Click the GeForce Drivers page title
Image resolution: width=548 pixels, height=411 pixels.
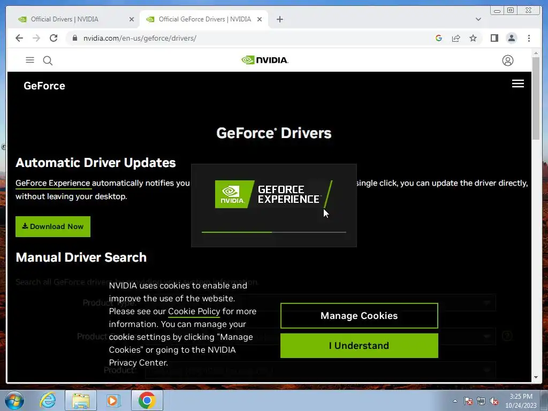(273, 133)
